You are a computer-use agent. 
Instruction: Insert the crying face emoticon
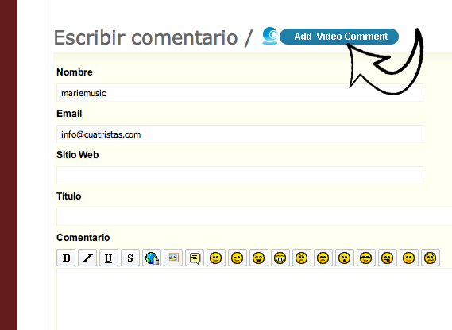pos(431,258)
